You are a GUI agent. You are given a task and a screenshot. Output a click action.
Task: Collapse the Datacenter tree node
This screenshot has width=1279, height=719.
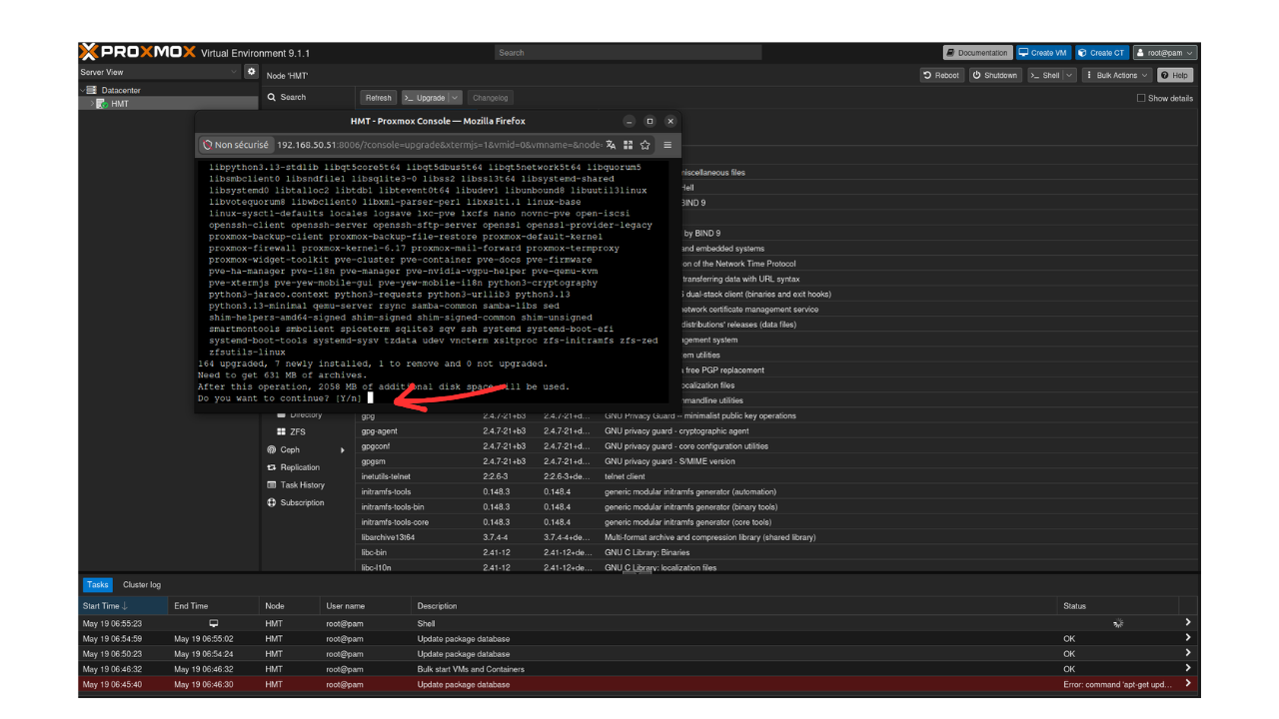tap(82, 90)
